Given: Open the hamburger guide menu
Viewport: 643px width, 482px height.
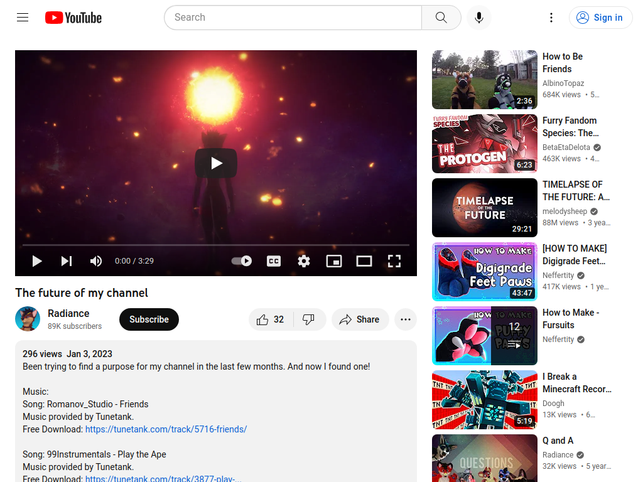Looking at the screenshot, I should [x=23, y=18].
